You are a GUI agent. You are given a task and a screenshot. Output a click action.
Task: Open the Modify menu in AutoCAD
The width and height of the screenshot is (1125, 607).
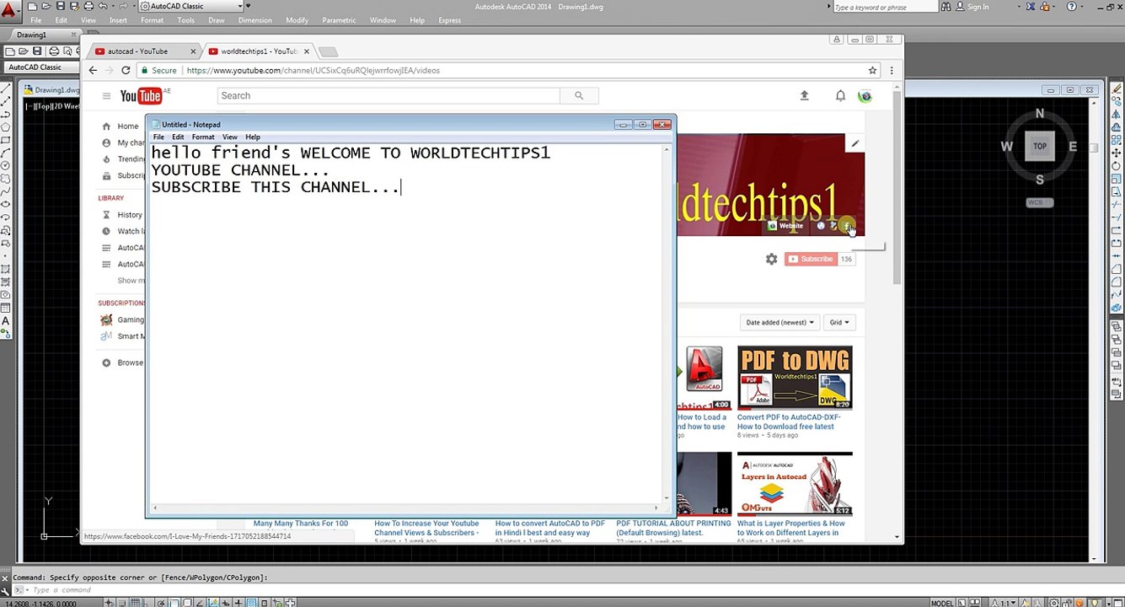(x=297, y=20)
